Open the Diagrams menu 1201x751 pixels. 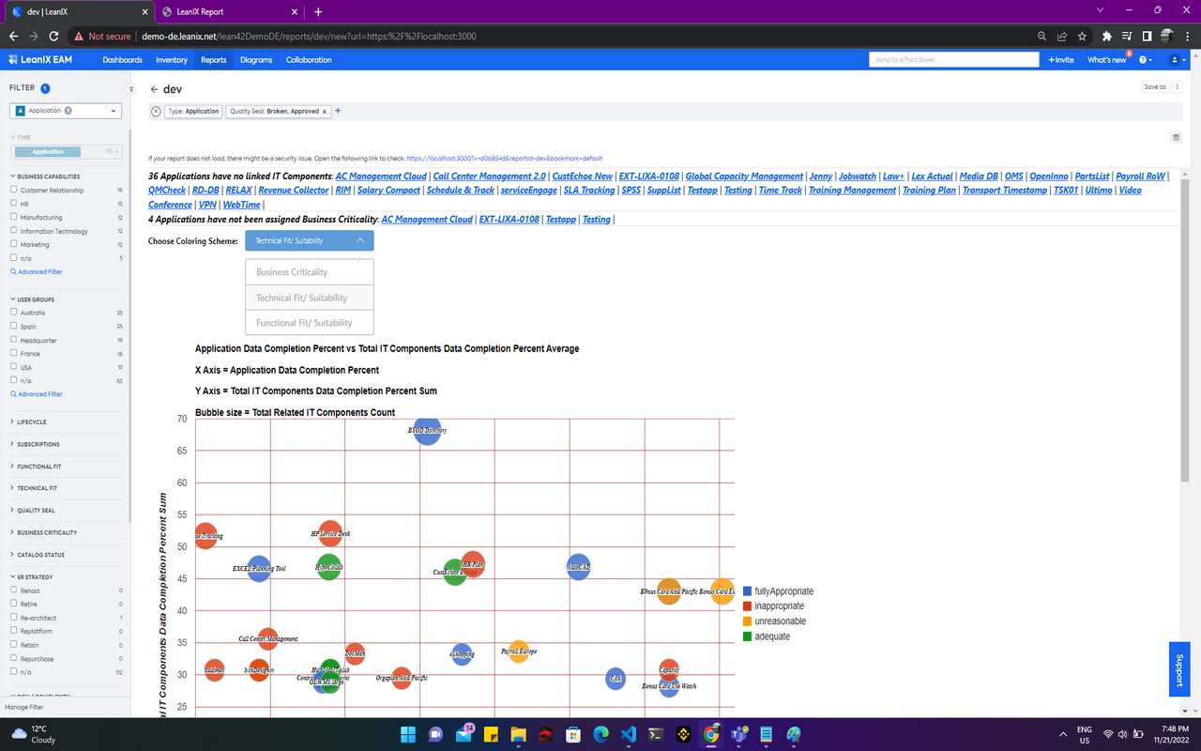pyautogui.click(x=256, y=59)
